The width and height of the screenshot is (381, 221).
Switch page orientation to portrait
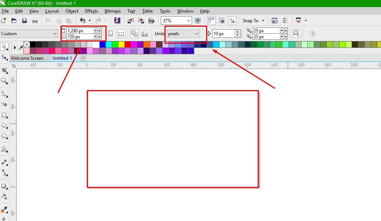tap(110, 33)
